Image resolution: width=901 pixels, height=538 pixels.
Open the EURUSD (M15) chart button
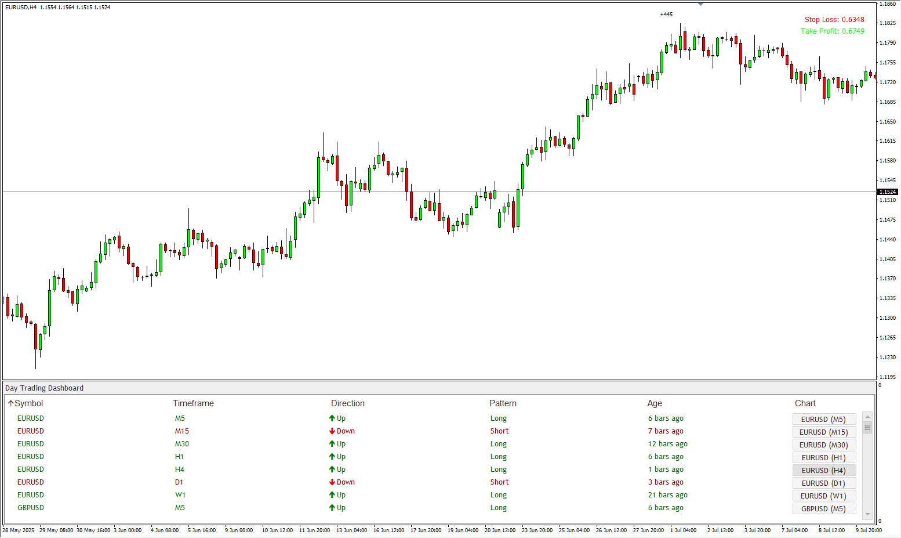[823, 432]
